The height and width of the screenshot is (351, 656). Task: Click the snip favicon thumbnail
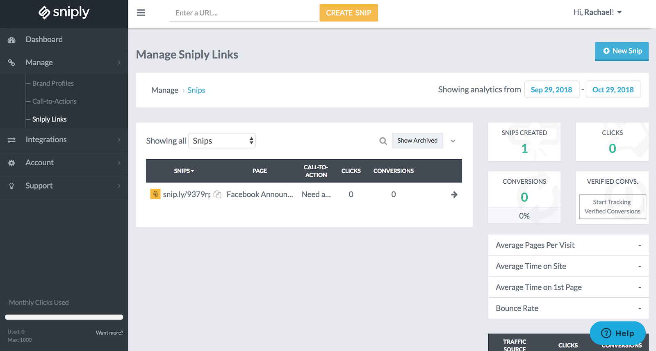pyautogui.click(x=155, y=194)
